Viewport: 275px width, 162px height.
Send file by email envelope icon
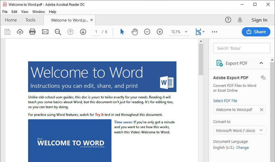coord(45,32)
